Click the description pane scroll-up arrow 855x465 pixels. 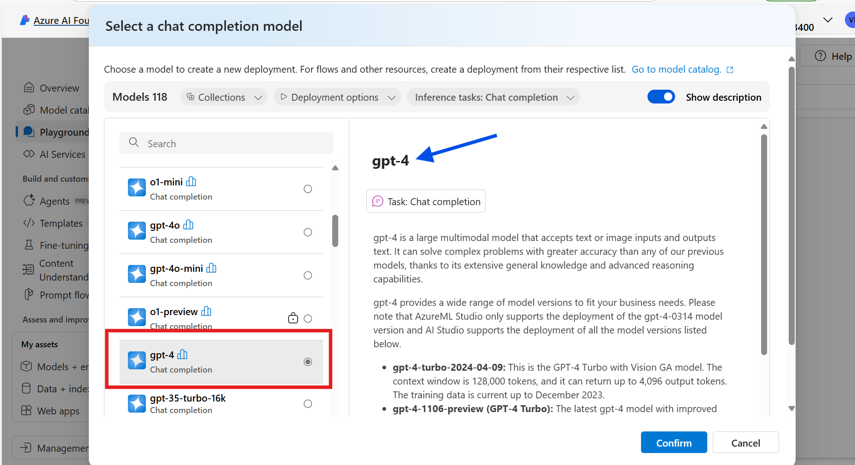pos(764,126)
